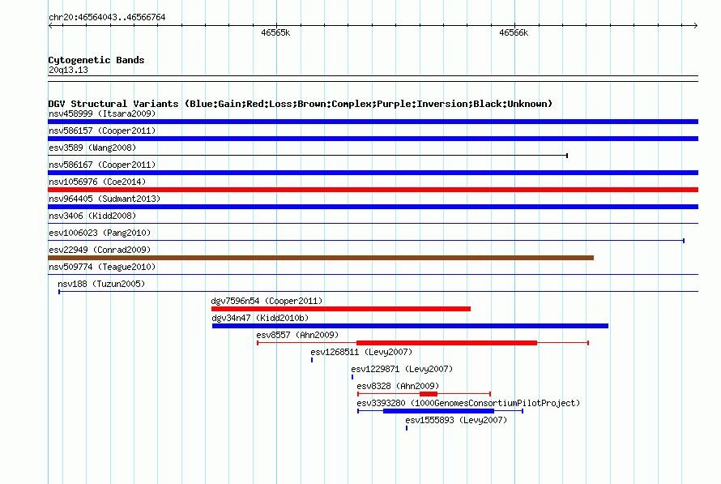The image size is (721, 484).
Task: Select the esv1555893 (Levy2007) label
Action: 456,420
